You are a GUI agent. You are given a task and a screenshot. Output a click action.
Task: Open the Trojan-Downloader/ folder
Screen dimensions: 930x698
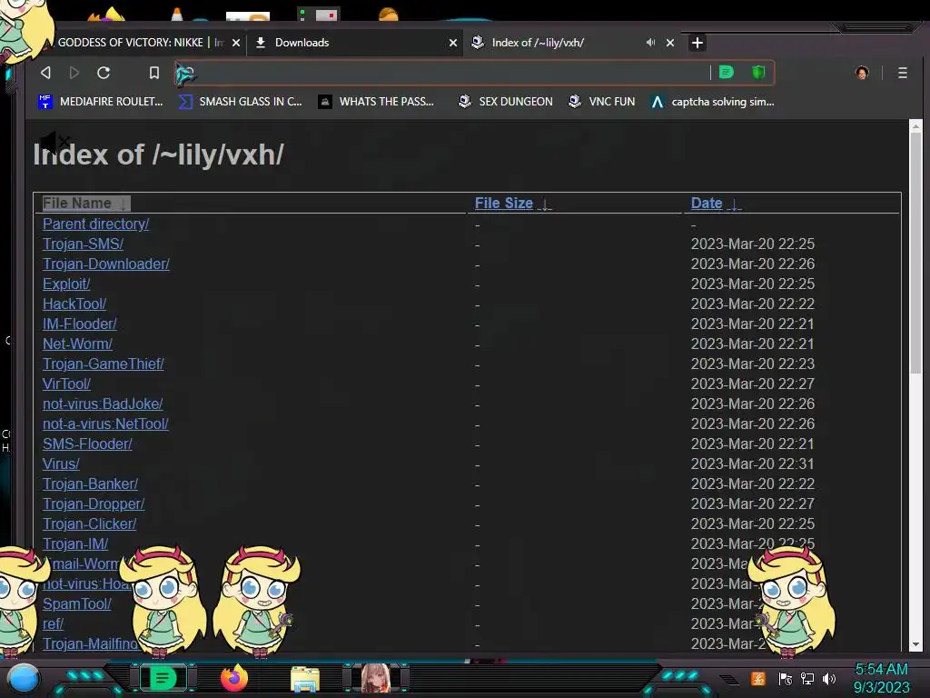(106, 264)
